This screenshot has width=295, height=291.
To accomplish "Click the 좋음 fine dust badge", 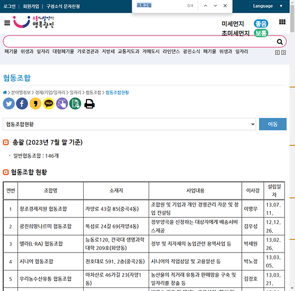I will click(261, 24).
